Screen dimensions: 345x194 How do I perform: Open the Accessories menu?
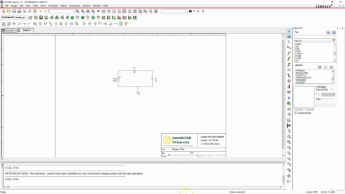tap(75, 6)
